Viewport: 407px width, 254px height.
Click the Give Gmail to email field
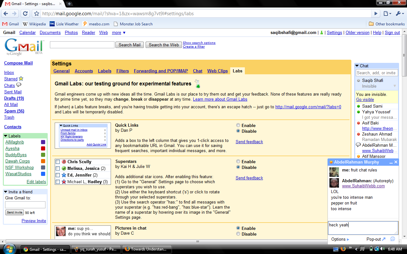(25, 205)
